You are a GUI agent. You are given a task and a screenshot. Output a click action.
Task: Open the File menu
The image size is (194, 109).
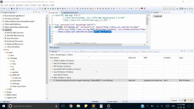coord(2,5)
